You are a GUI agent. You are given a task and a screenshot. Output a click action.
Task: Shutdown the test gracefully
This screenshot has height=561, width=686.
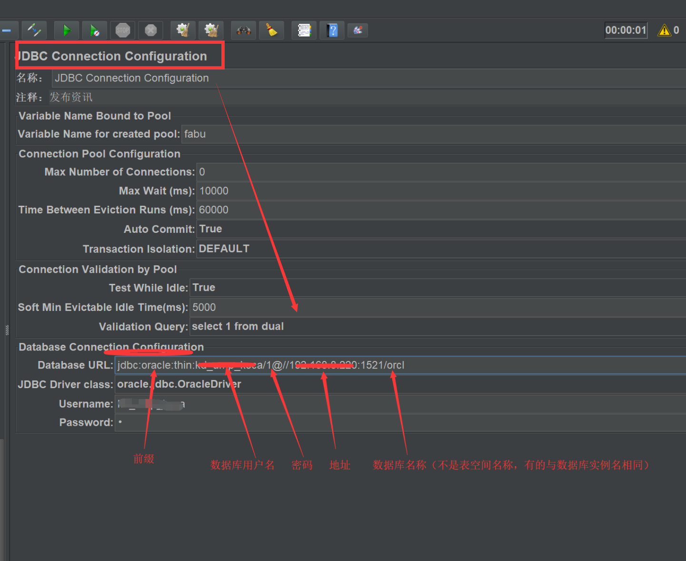click(x=150, y=30)
